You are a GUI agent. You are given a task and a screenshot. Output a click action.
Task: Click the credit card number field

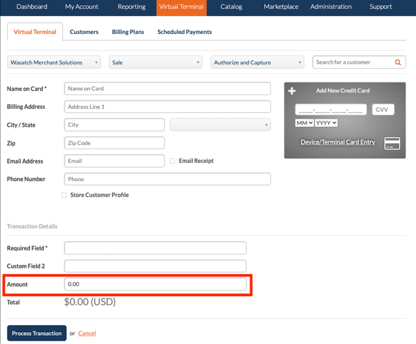click(x=331, y=110)
